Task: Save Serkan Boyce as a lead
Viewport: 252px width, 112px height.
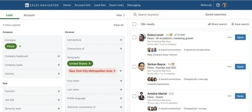Action: point(240,67)
